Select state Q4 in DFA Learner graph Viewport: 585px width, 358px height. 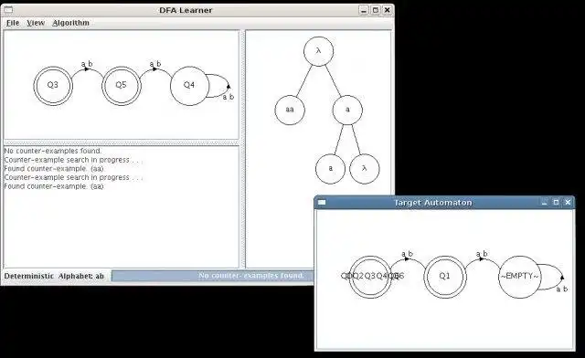(189, 86)
